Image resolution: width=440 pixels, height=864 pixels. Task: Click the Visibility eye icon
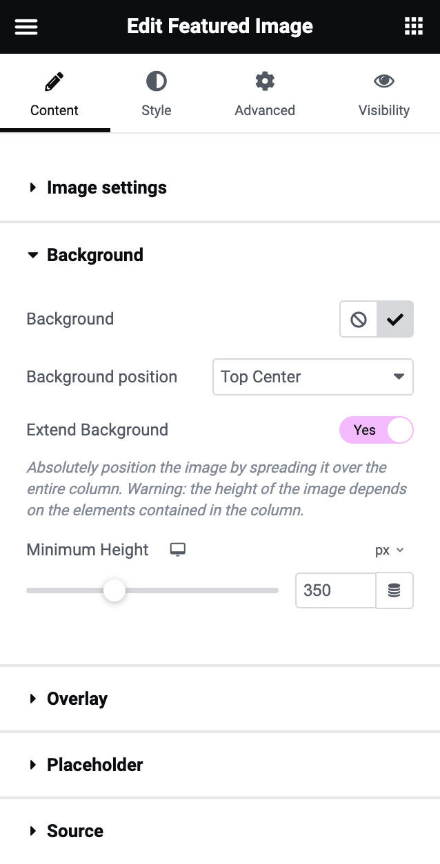pos(384,82)
